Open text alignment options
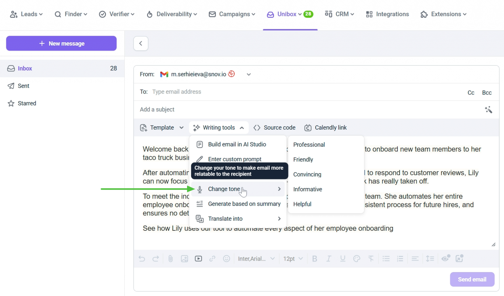This screenshot has height=296, width=504. tap(415, 259)
